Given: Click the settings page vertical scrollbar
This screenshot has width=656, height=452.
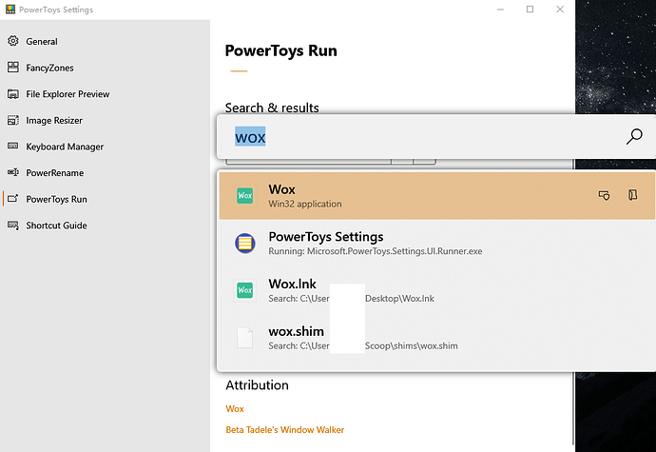Looking at the screenshot, I should click(572, 408).
